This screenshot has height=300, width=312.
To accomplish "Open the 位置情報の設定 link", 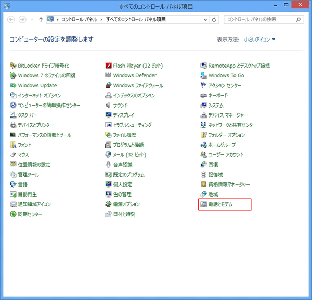I will [x=34, y=164].
